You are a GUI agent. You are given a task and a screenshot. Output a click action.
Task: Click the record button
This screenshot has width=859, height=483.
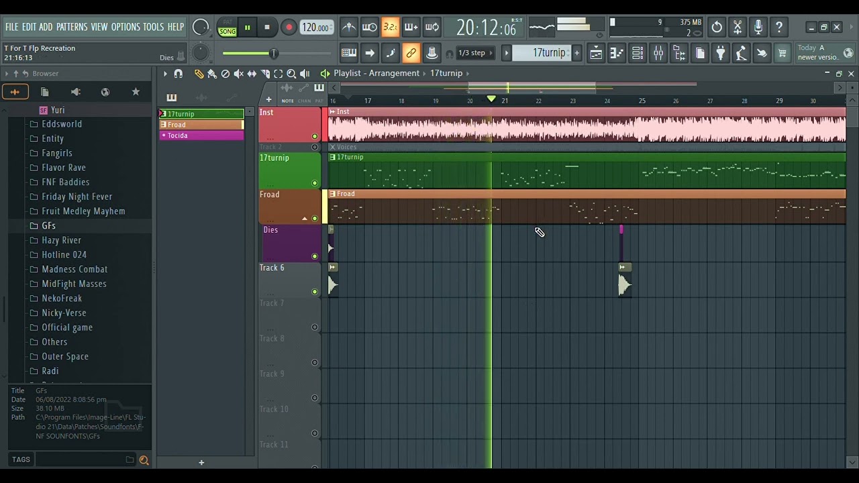289,28
